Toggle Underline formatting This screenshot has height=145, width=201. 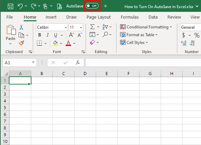(55, 35)
